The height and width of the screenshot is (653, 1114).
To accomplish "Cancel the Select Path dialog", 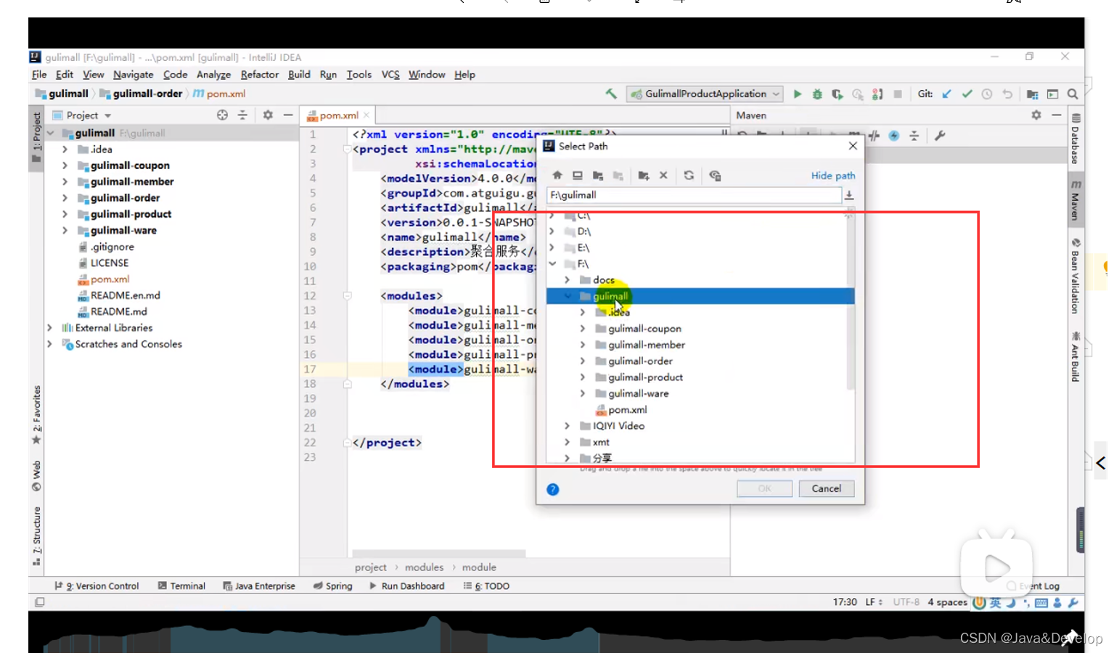I will (x=827, y=488).
